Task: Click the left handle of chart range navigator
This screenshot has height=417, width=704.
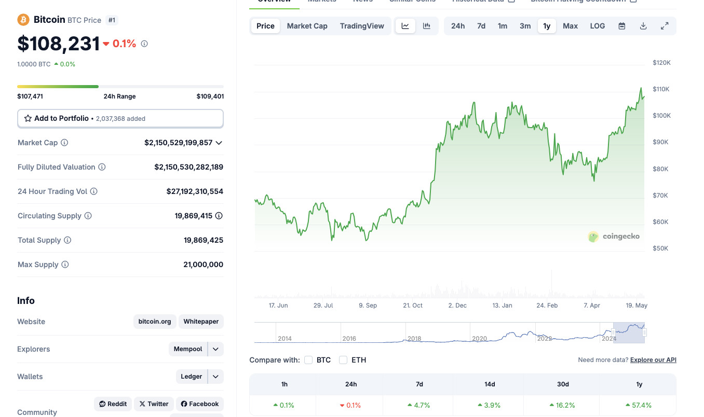Action: [x=613, y=332]
